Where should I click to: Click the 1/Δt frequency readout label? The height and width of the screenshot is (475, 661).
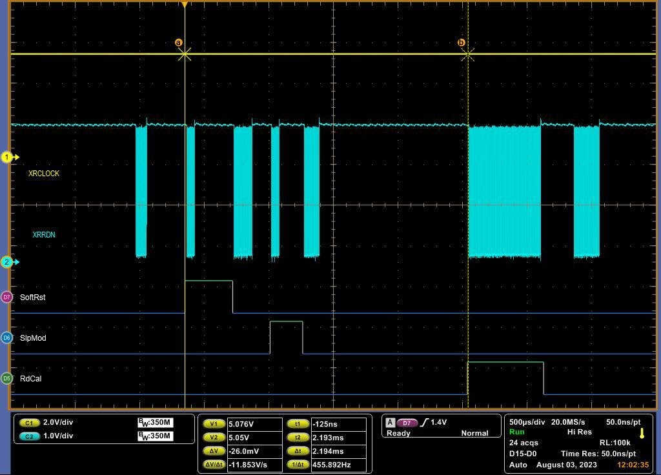298,465
